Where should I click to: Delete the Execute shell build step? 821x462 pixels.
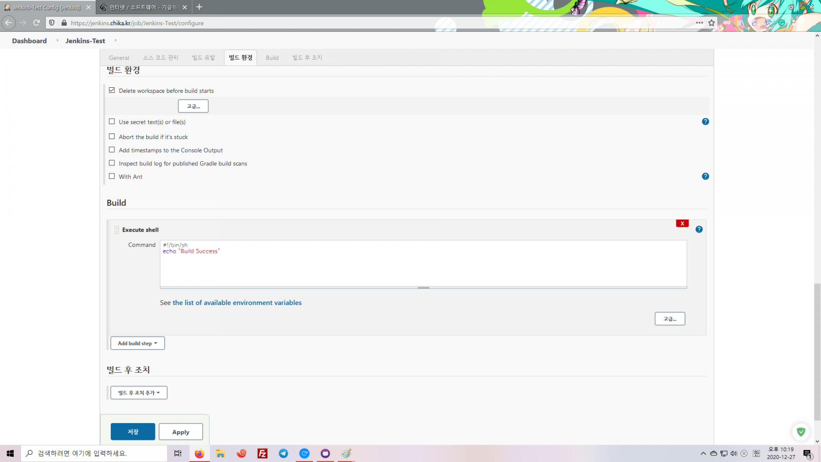pyautogui.click(x=682, y=223)
